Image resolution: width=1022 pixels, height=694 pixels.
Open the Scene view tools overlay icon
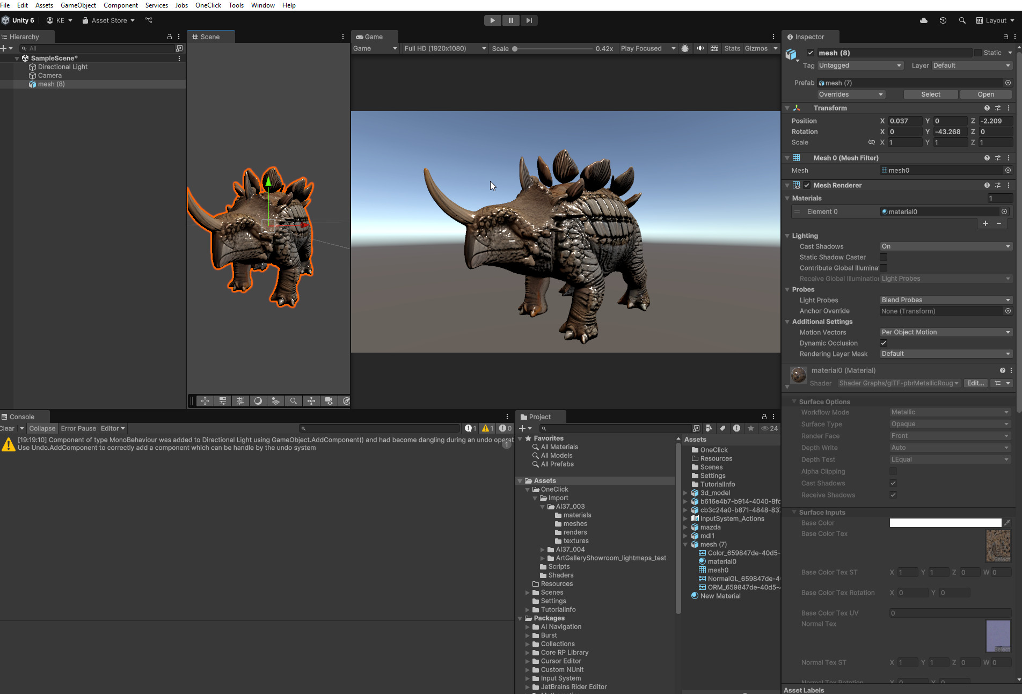point(205,401)
